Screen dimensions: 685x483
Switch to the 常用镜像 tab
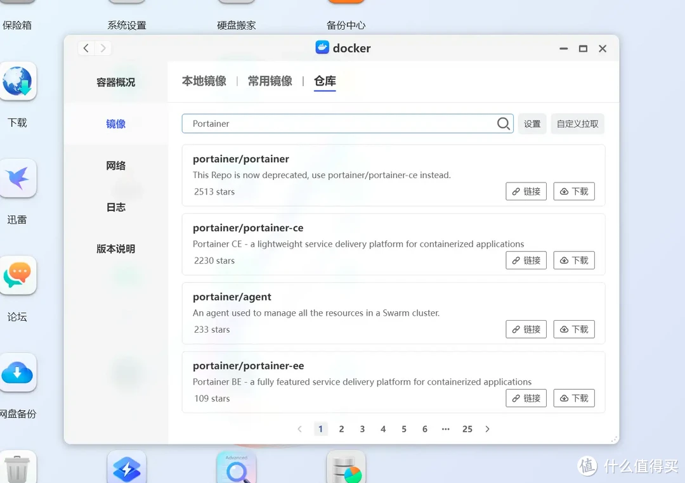click(270, 81)
